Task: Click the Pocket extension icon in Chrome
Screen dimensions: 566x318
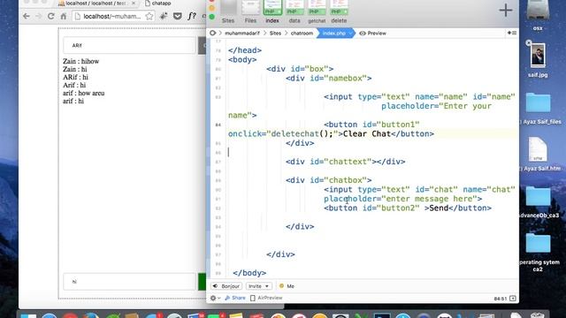Action: coord(177,16)
